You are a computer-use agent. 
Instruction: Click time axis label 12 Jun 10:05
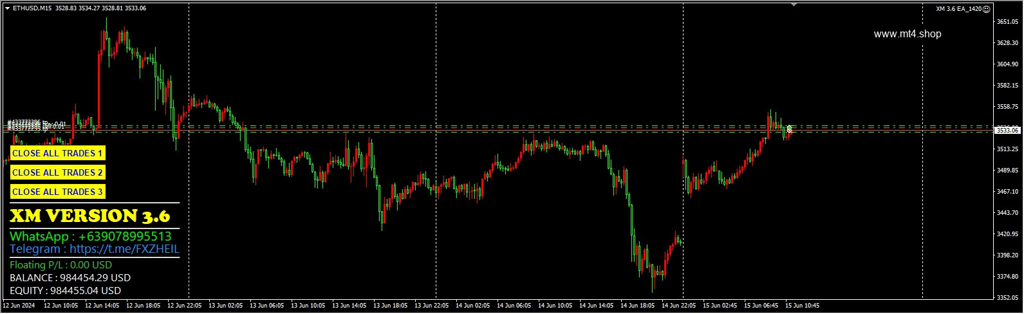(61, 306)
